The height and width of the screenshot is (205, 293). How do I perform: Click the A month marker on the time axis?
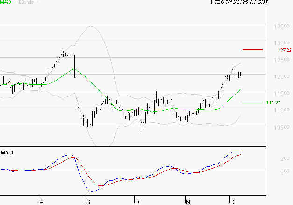click(41, 202)
